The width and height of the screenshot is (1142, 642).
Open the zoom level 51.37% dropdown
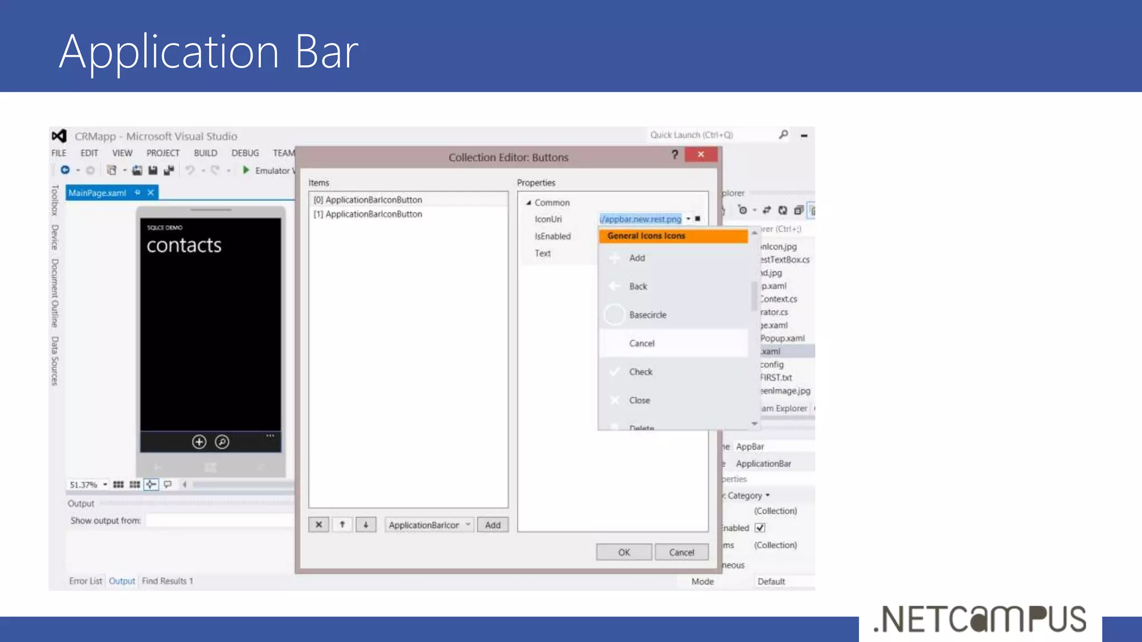105,484
